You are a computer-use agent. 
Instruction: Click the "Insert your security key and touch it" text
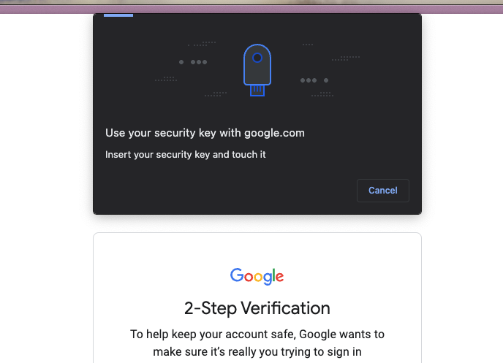186,155
